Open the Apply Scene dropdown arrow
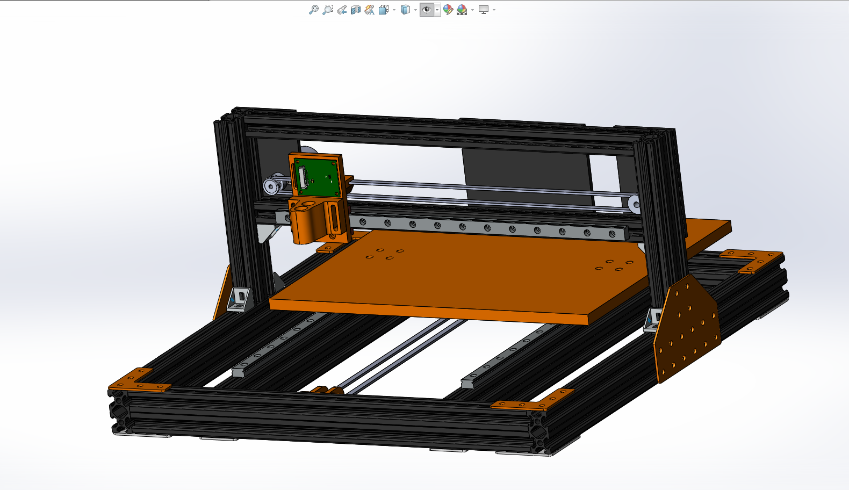The height and width of the screenshot is (490, 849). tap(472, 10)
